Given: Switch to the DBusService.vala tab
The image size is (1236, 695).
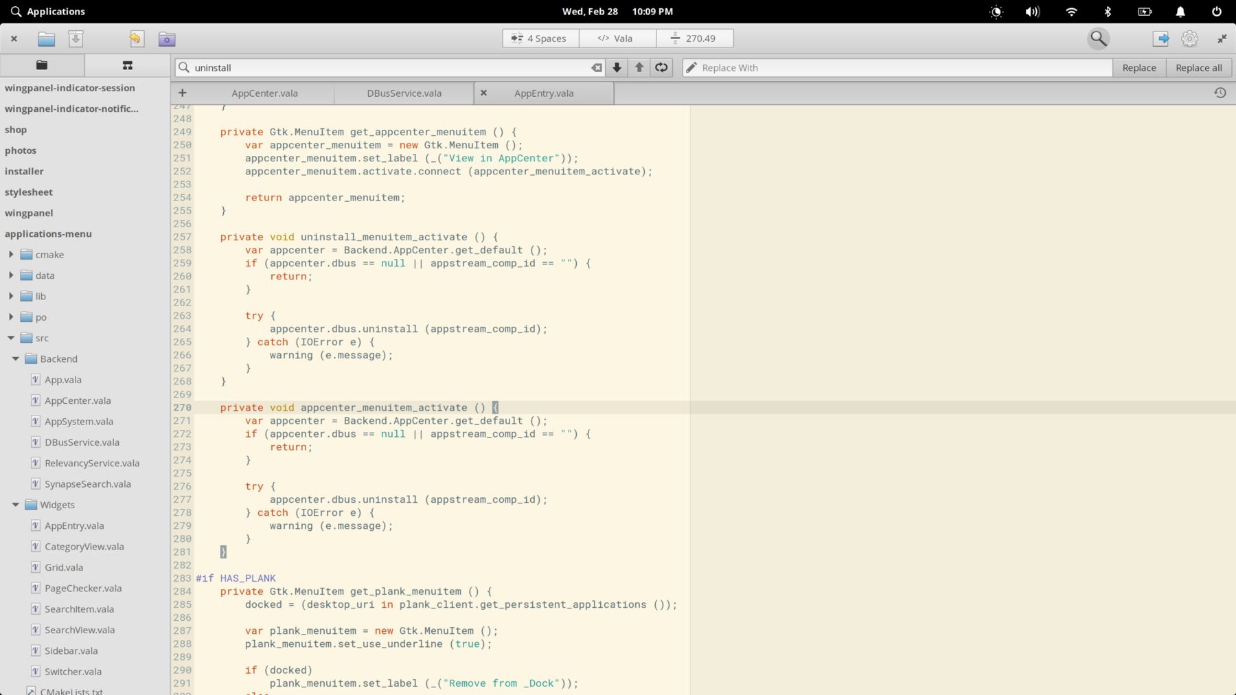Looking at the screenshot, I should tap(404, 93).
